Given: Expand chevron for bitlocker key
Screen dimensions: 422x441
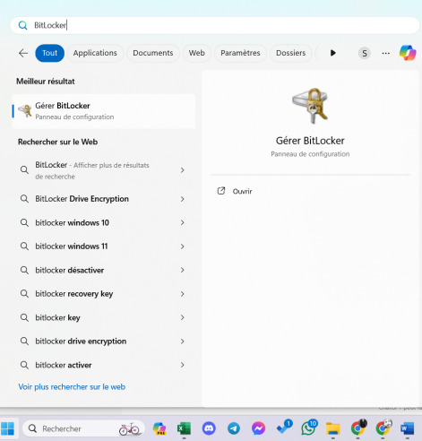Looking at the screenshot, I should 183,317.
